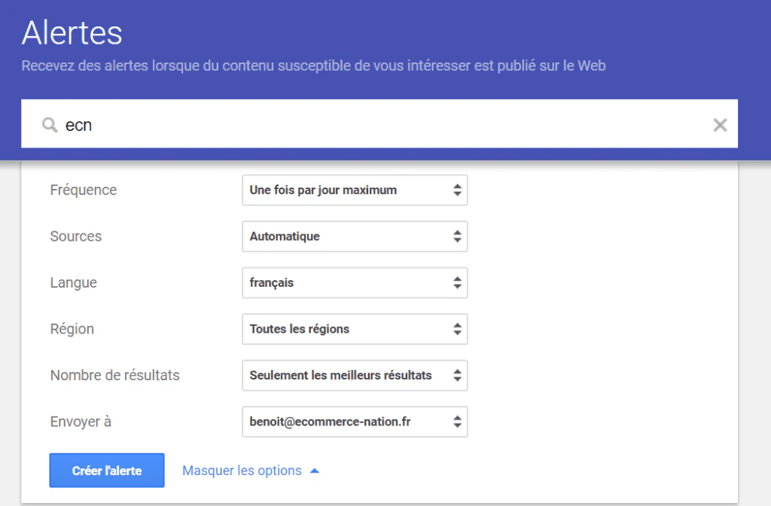Screen dimensions: 771x506
Task: Collapse options using the blue triangle arrow
Action: pos(315,471)
